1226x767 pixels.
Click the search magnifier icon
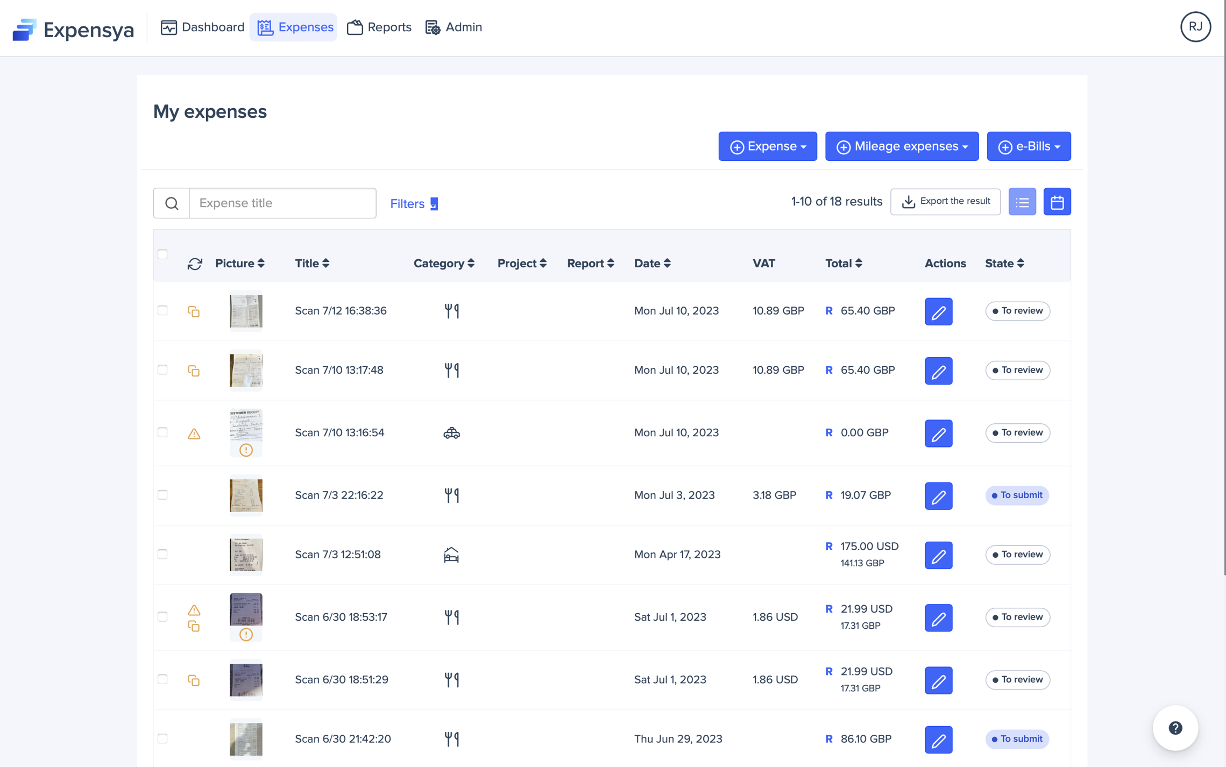pyautogui.click(x=172, y=203)
